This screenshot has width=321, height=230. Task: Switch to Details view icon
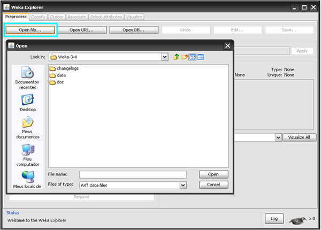201,57
